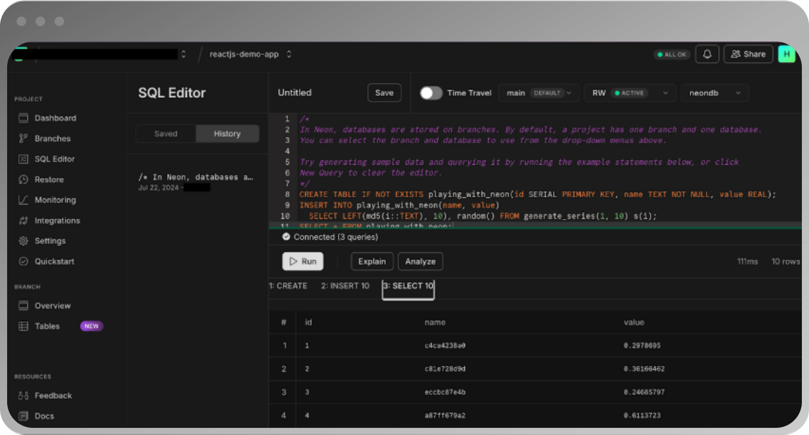Click the Analyze button
This screenshot has width=809, height=435.
point(421,261)
